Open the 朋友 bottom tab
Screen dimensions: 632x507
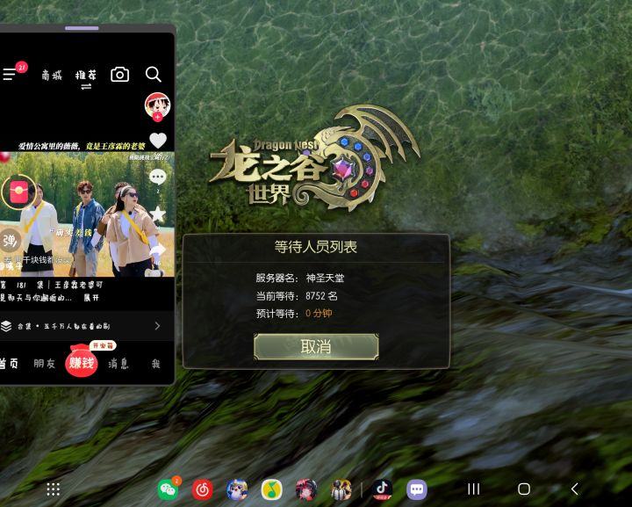[44, 364]
